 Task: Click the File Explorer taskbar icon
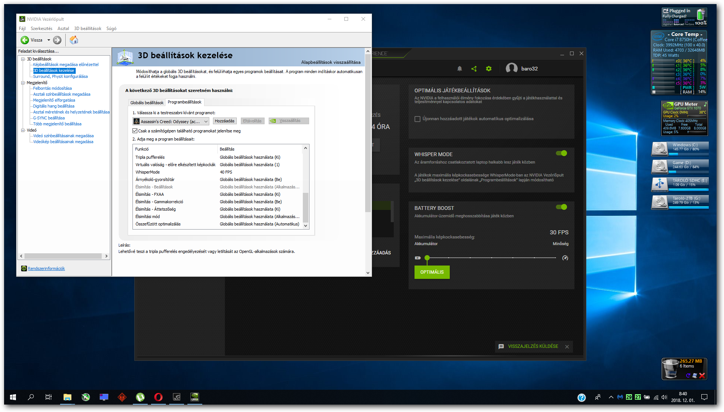coord(67,397)
